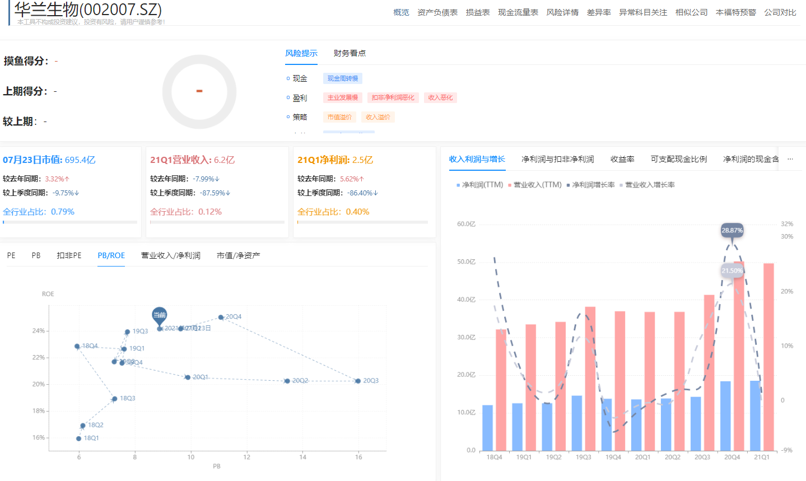
Task: Switch to the 风险提示 tab
Action: click(x=301, y=53)
